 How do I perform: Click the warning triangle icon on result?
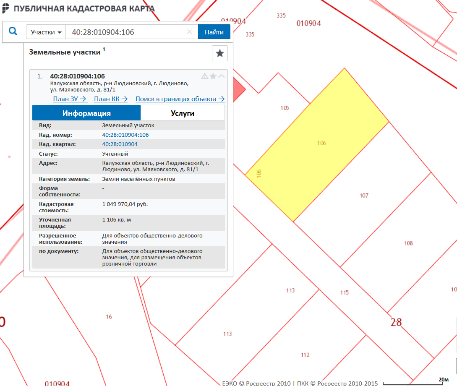click(205, 76)
